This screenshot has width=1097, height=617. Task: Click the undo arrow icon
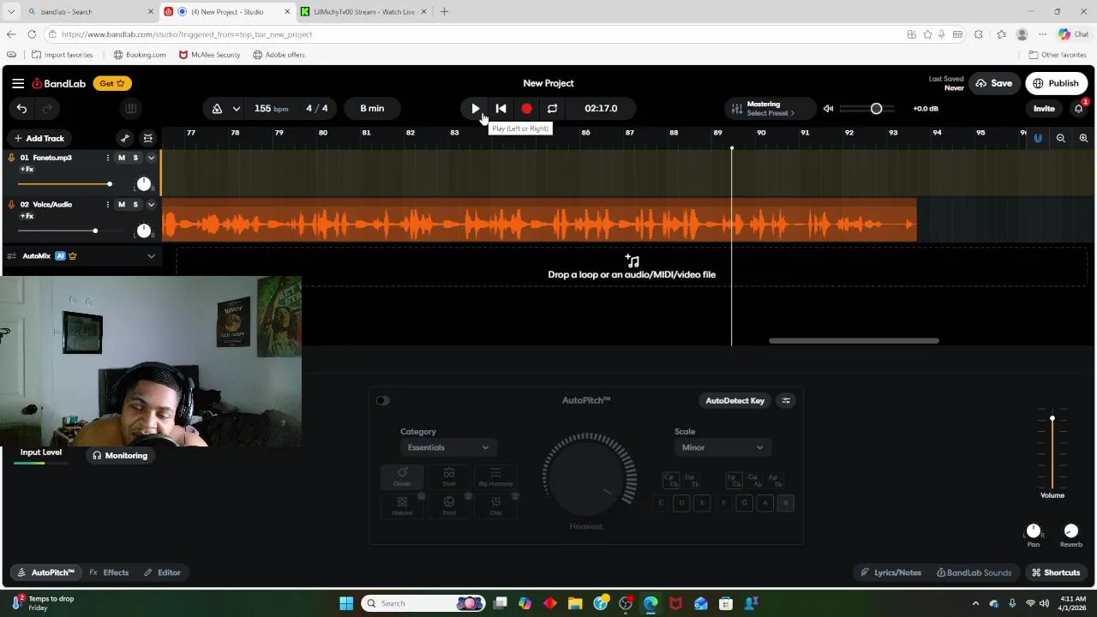pos(21,109)
